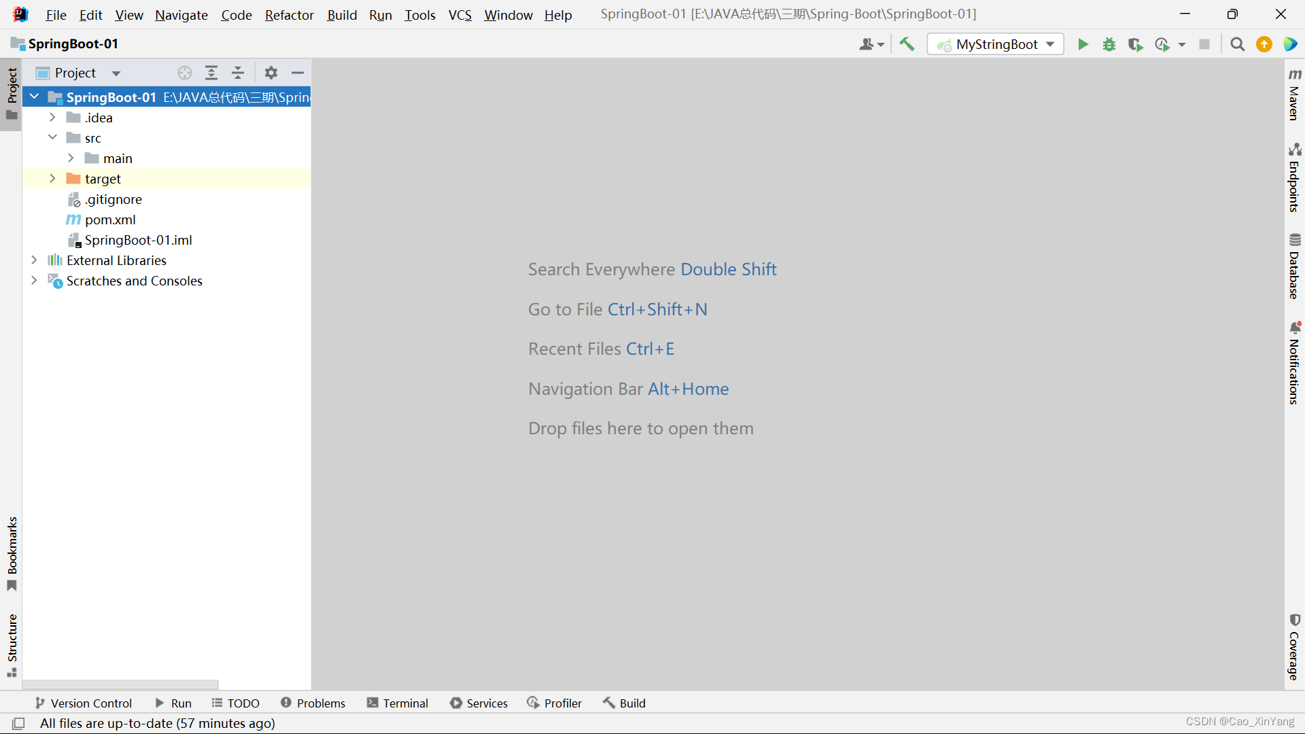This screenshot has width=1305, height=734.
Task: Click Select Opened File target icon
Action: 185,73
